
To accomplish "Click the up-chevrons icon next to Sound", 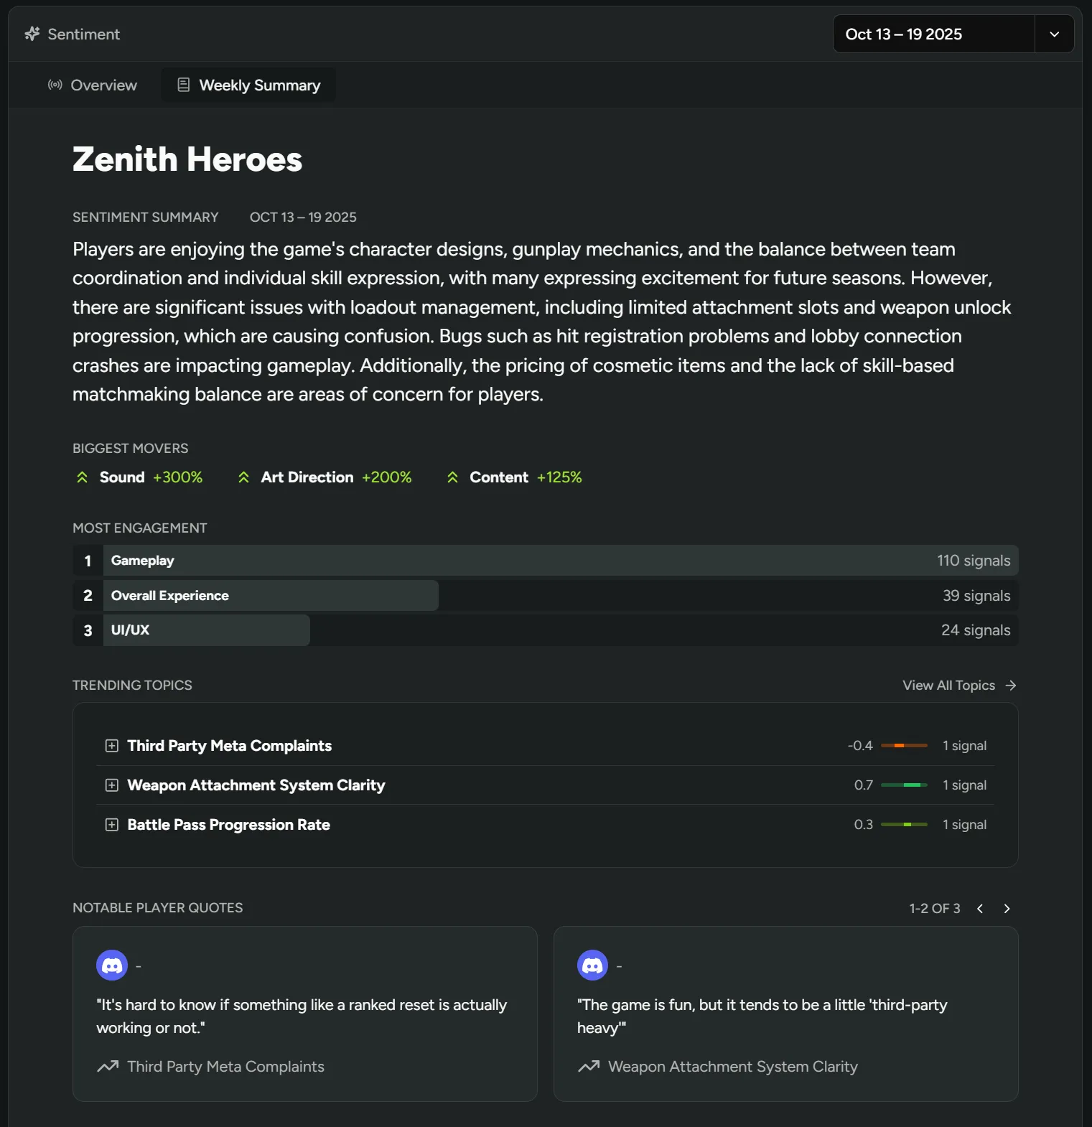I will coord(83,477).
